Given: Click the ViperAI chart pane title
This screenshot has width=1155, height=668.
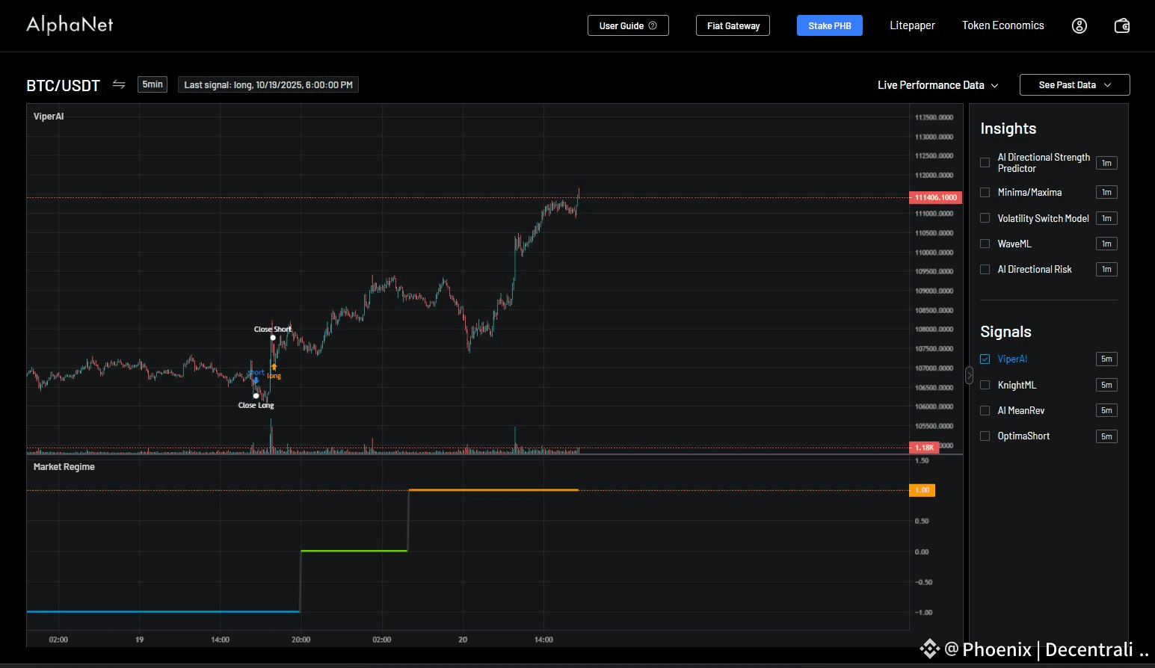Looking at the screenshot, I should coord(49,117).
